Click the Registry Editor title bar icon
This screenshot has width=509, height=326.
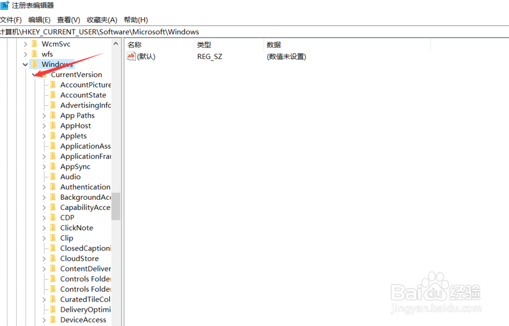[x=5, y=5]
